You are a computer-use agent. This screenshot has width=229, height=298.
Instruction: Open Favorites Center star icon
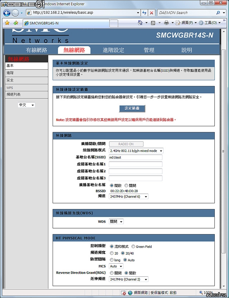tap(7, 23)
